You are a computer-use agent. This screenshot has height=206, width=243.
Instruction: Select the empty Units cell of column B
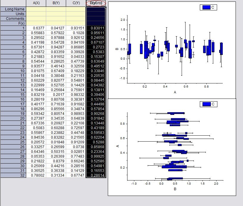(56, 14)
